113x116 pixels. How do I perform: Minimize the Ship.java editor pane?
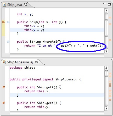[105, 3]
